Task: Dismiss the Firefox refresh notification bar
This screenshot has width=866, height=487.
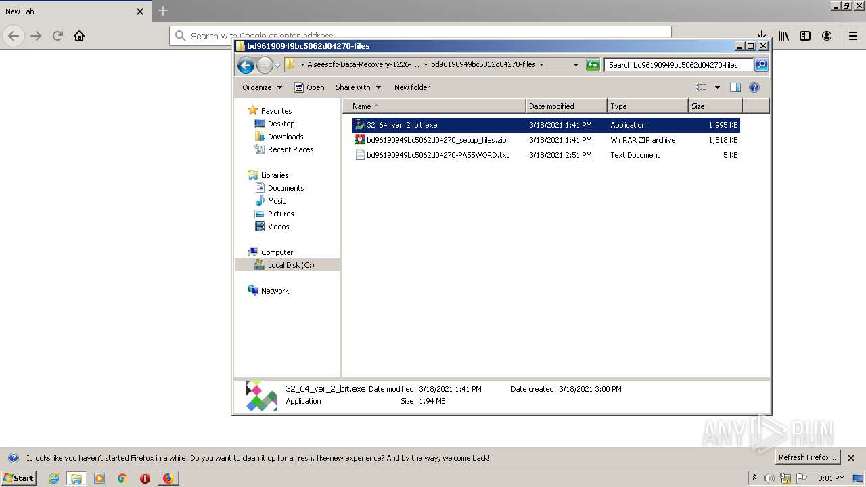Action: (x=851, y=458)
